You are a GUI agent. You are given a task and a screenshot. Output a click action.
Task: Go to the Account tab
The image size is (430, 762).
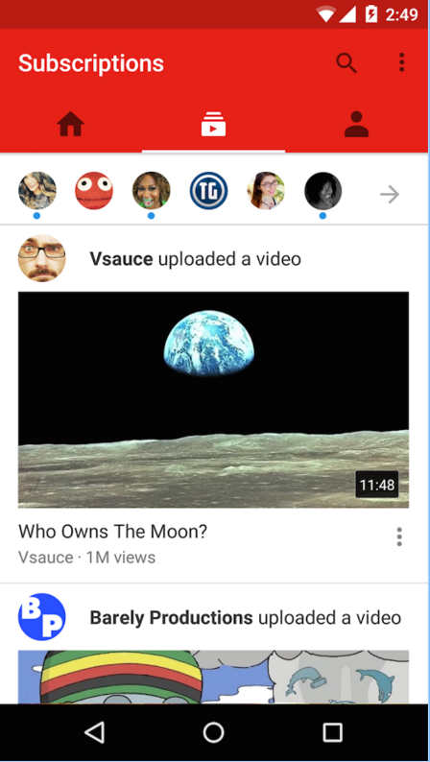coord(357,124)
